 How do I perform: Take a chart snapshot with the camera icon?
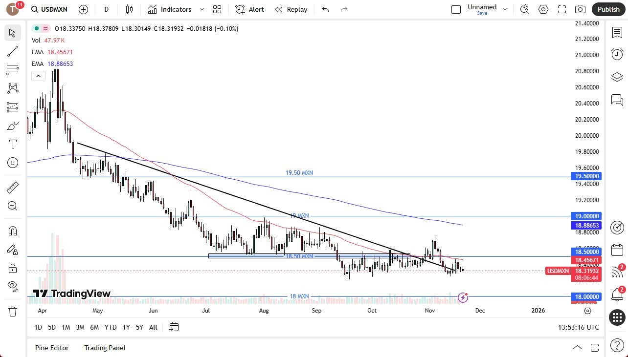tap(580, 9)
